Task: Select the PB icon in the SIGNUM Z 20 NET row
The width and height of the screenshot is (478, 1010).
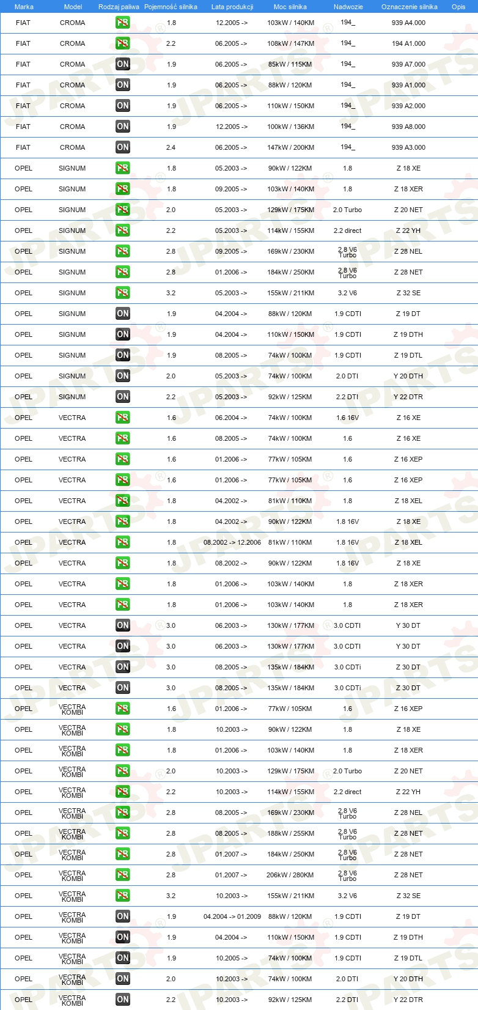Action: [123, 210]
